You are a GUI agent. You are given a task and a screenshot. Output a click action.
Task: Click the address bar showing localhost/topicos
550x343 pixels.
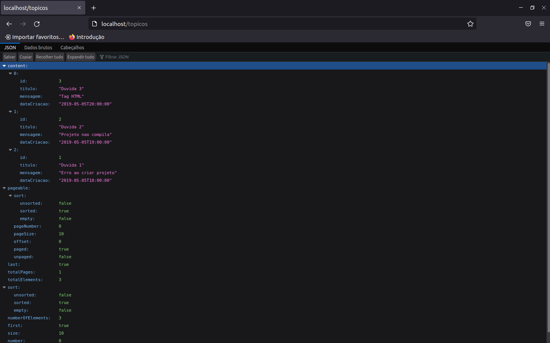click(282, 24)
